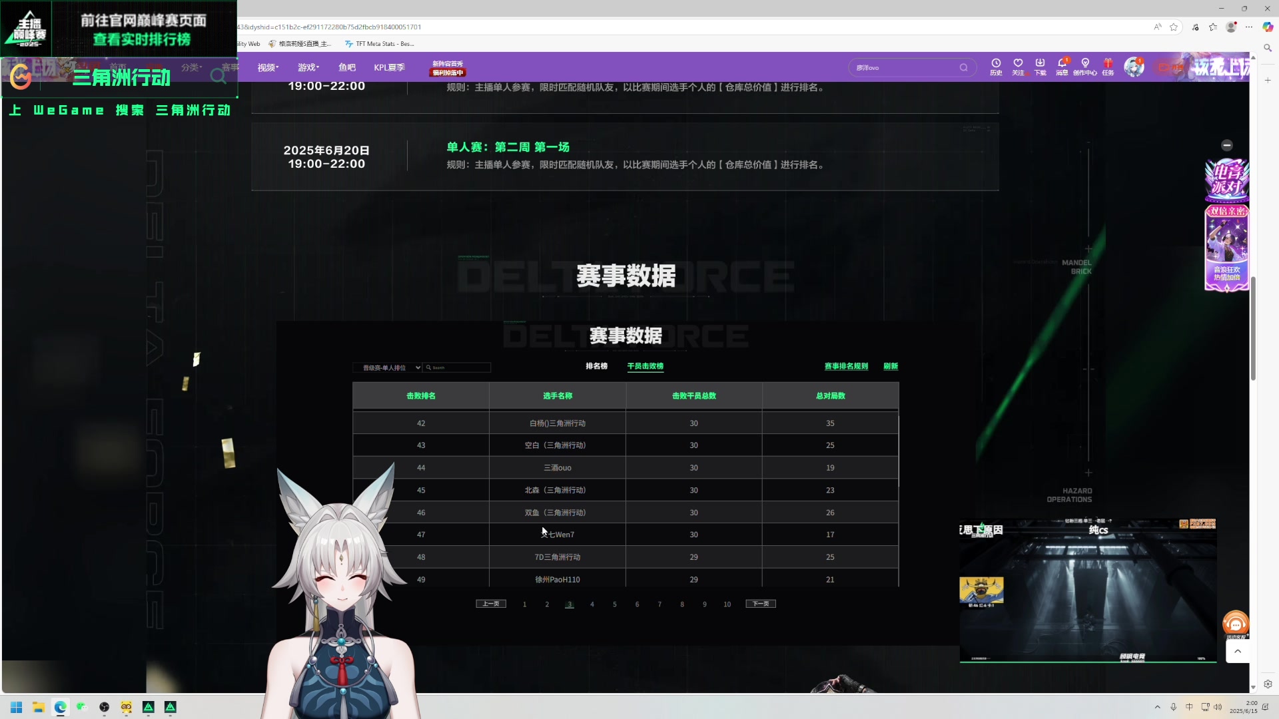Viewport: 1279px width, 719px height.
Task: Click the 击败干员总数 column header
Action: pyautogui.click(x=693, y=396)
